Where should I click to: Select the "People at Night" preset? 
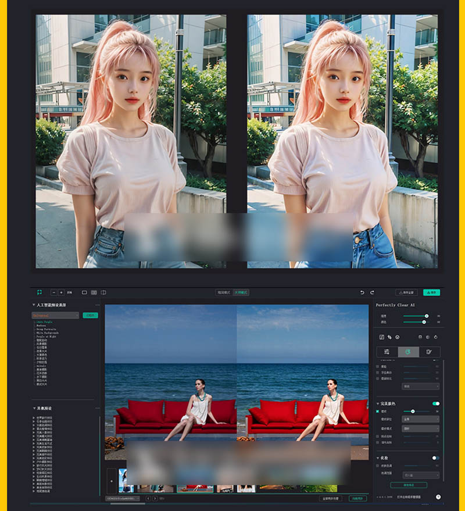[x=46, y=337]
